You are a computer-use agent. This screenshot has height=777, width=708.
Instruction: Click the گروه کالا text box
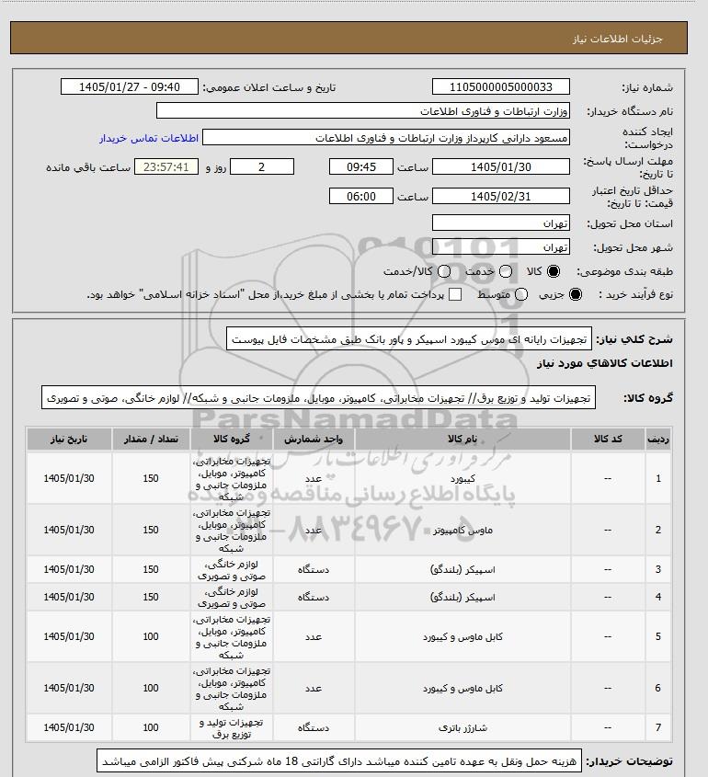[x=318, y=398]
